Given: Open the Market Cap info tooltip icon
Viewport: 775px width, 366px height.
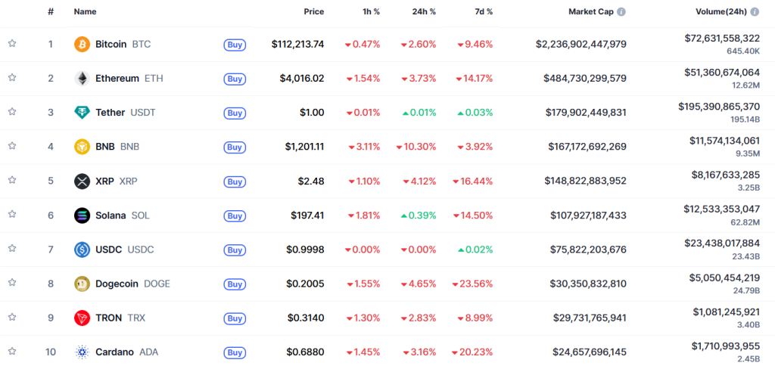Looking at the screenshot, I should point(621,12).
